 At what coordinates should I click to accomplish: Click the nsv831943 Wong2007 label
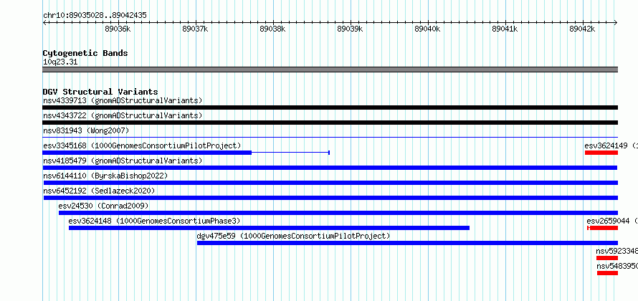click(x=86, y=130)
